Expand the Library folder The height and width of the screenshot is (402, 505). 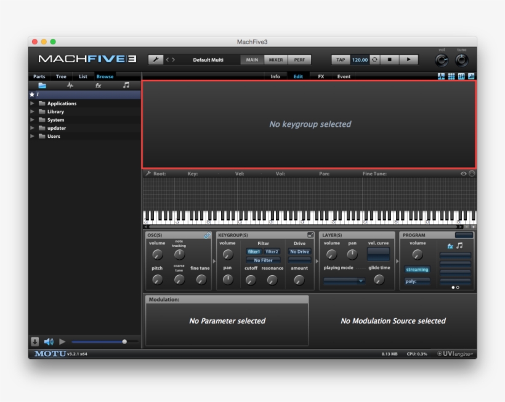32,111
